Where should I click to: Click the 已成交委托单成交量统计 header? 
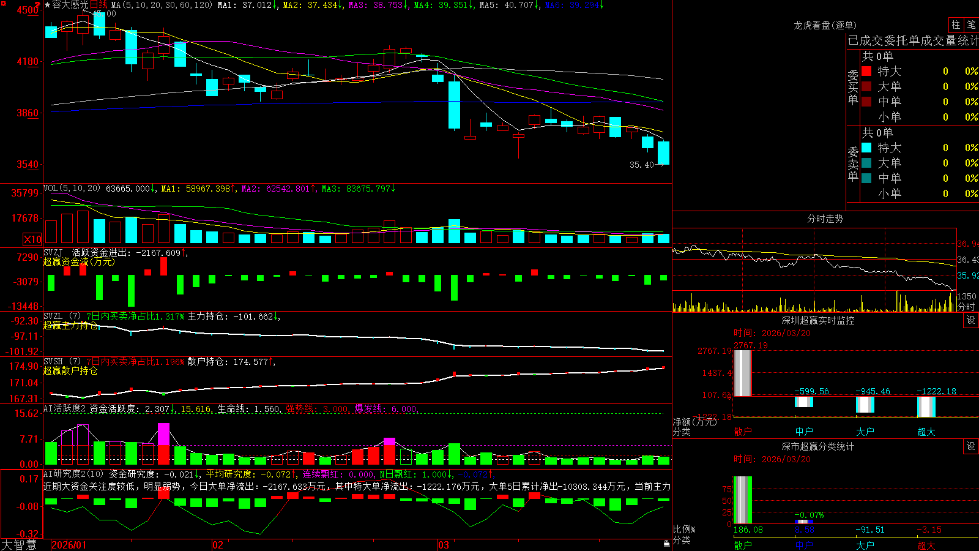[913, 40]
